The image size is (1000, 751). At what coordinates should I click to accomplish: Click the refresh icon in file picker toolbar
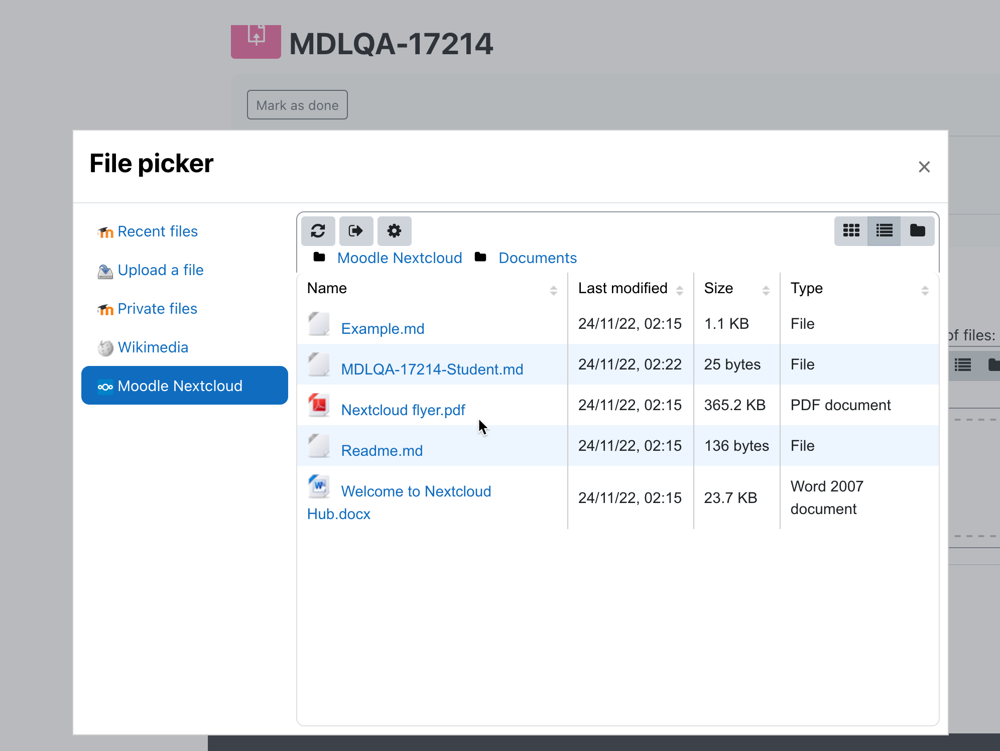(x=318, y=231)
